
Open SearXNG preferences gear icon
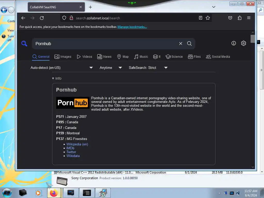(243, 43)
